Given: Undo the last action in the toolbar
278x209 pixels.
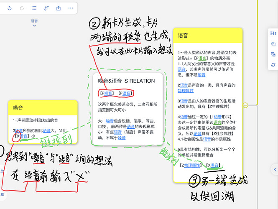Looking at the screenshot, I should tap(10, 8).
